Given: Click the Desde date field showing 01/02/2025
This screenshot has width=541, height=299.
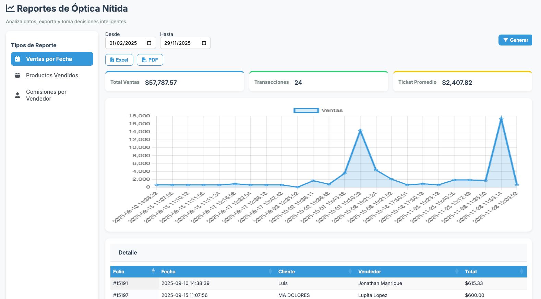Looking at the screenshot, I should click(123, 43).
